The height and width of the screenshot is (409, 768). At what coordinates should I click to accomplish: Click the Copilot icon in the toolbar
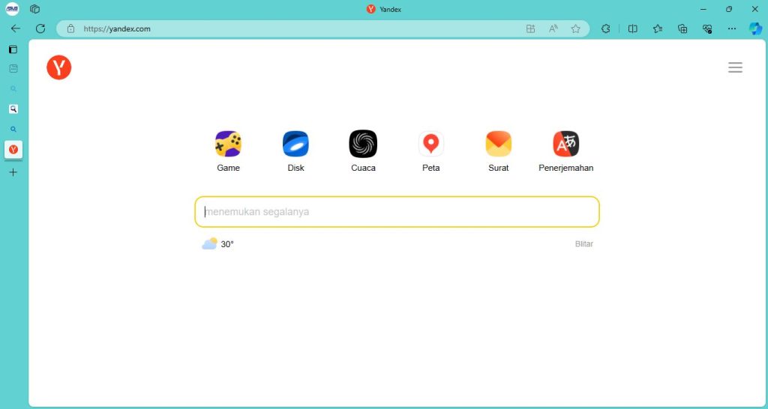(x=755, y=28)
